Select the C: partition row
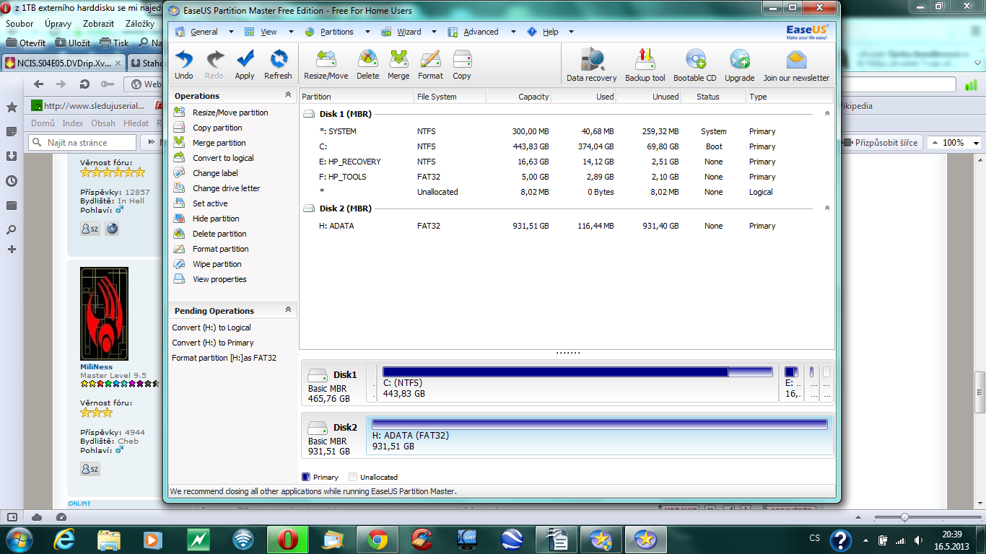 coord(567,146)
